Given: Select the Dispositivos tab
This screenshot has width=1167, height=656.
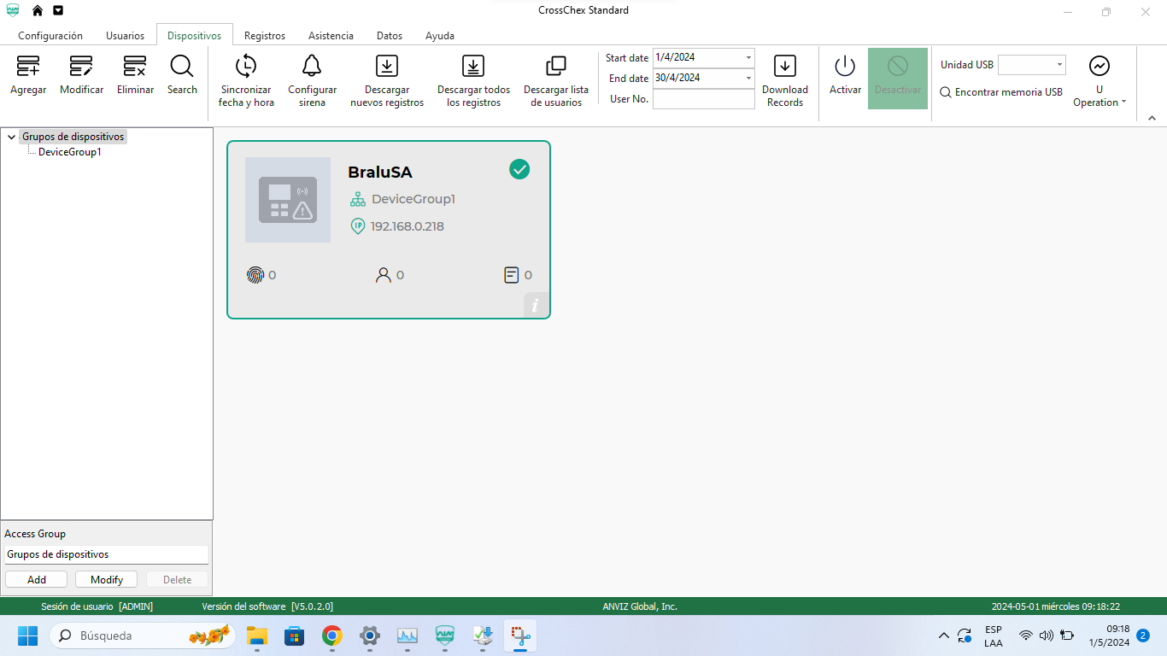Looking at the screenshot, I should (x=195, y=35).
